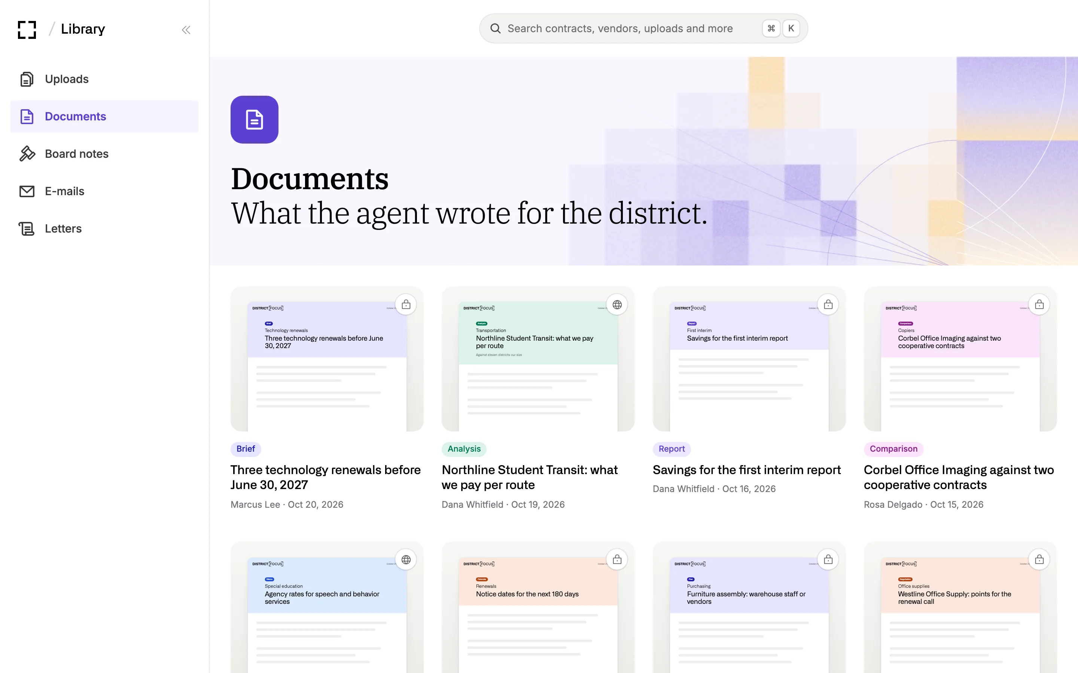Click lock icon on Furniture assembly card

[x=828, y=559]
